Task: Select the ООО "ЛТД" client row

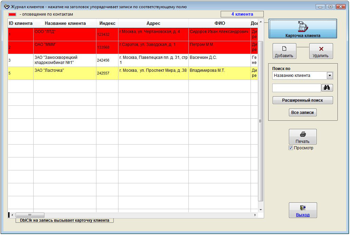Action: 65,34
